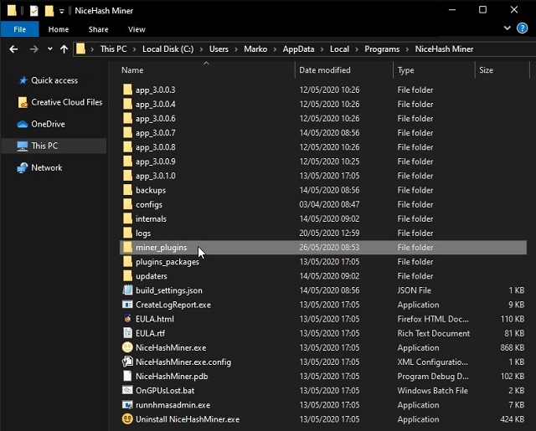The height and width of the screenshot is (431, 536).
Task: Select the NiceHashMiner.exe application icon
Action: (127, 347)
